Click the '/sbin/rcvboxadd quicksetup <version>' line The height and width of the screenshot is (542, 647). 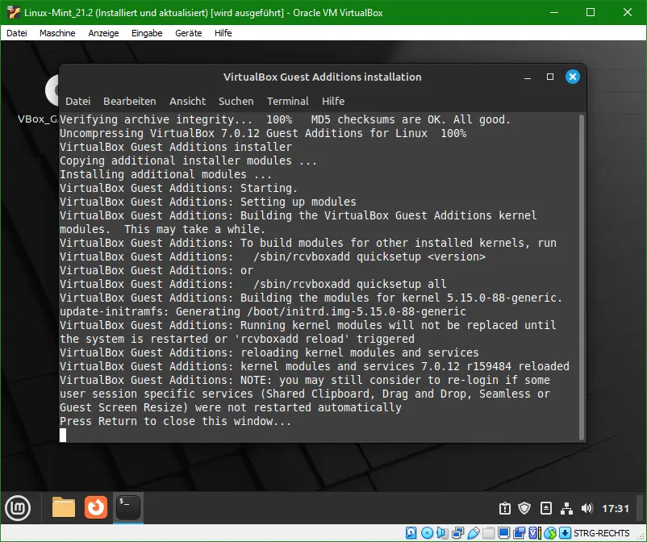[x=273, y=256]
